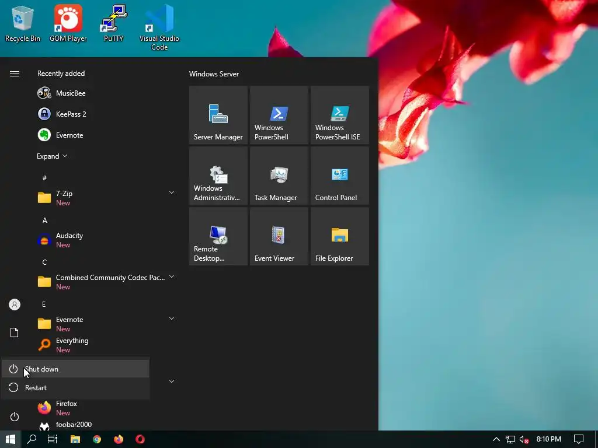Open taskbar Search magnifier
The image size is (598, 448).
coord(32,439)
